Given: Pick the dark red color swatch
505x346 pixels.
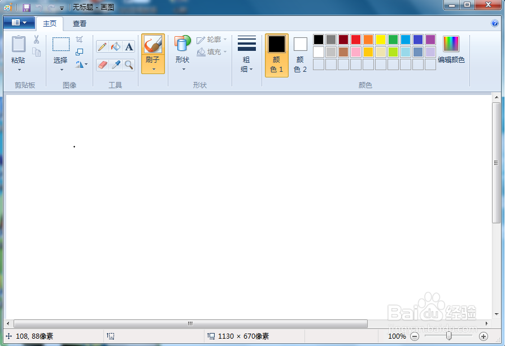Looking at the screenshot, I should pyautogui.click(x=343, y=40).
